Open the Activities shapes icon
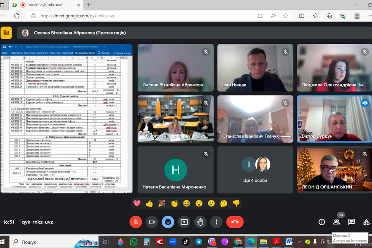Image resolution: width=372 pixels, height=248 pixels. 366,222
